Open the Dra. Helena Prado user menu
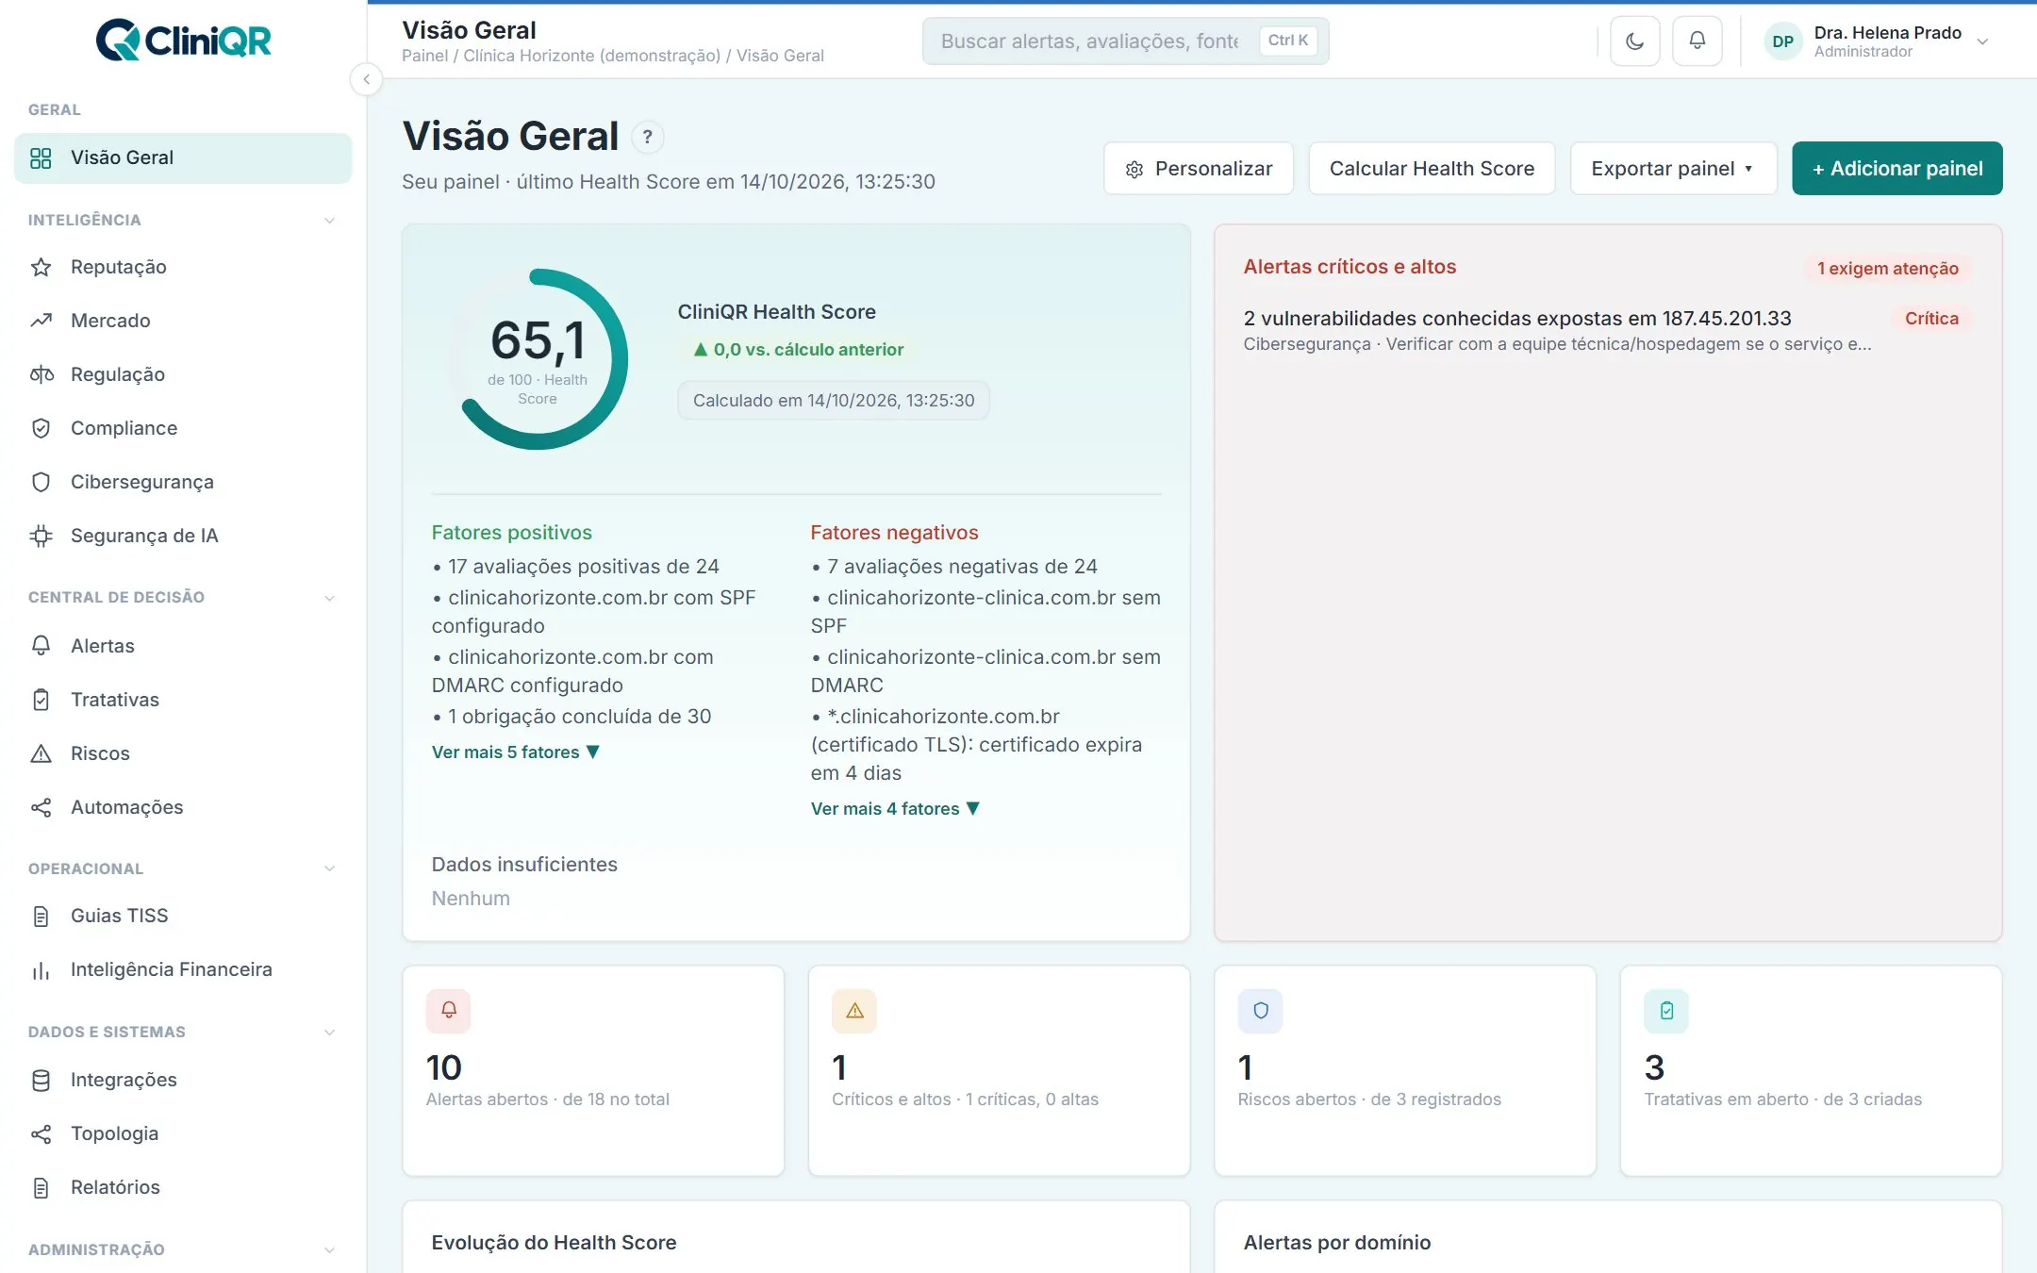Screen dimensions: 2037x1273 tap(1877, 41)
